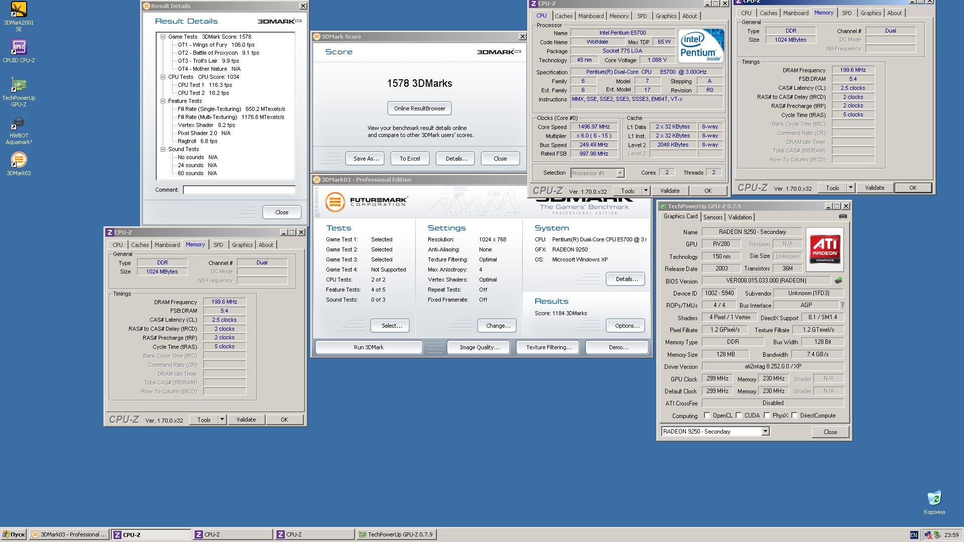Open Graphics tab in top-right CPU-Z
This screenshot has width=964, height=542.
coord(871,13)
